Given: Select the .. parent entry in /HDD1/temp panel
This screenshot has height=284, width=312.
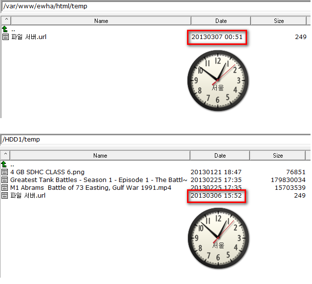Looking at the screenshot, I should pyautogui.click(x=12, y=164).
